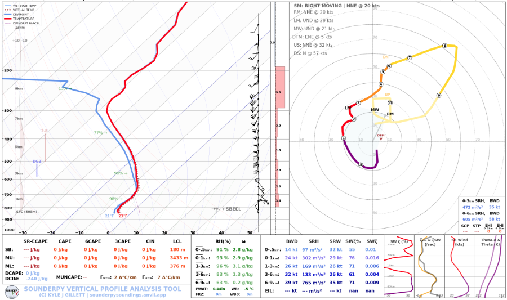The height and width of the screenshot is (300, 507).
Task: Click the 1-3km RH value 96 %
Action: 222,266
